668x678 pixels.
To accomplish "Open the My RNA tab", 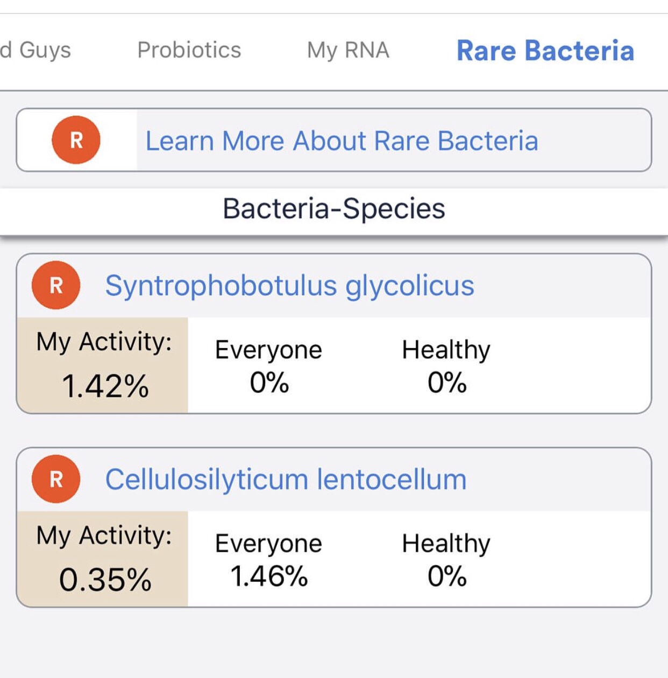I will tap(347, 50).
